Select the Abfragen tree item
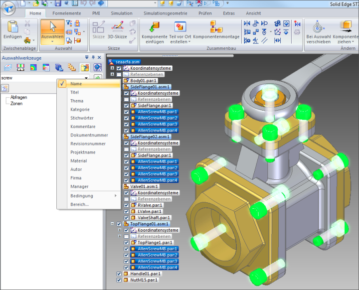 (19, 97)
